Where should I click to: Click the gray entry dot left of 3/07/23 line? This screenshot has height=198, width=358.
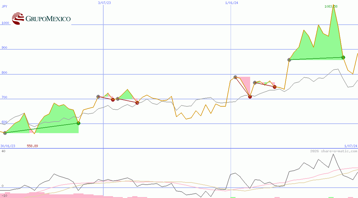pos(98,97)
